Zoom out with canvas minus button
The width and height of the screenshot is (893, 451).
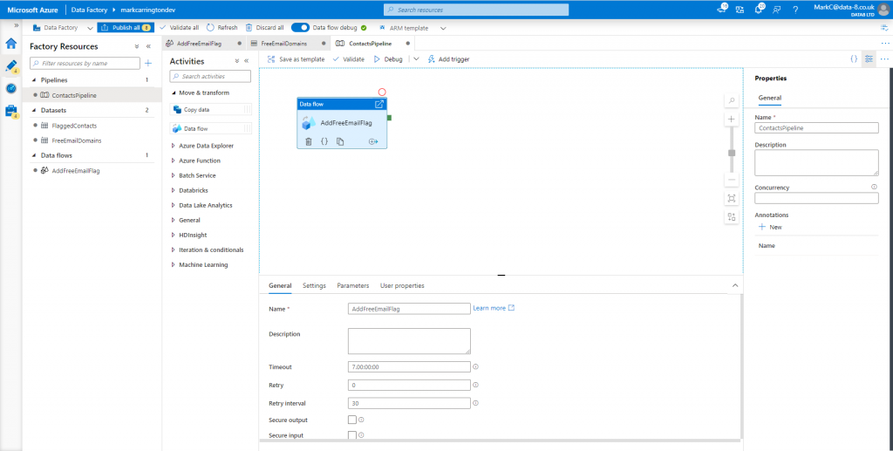point(732,180)
